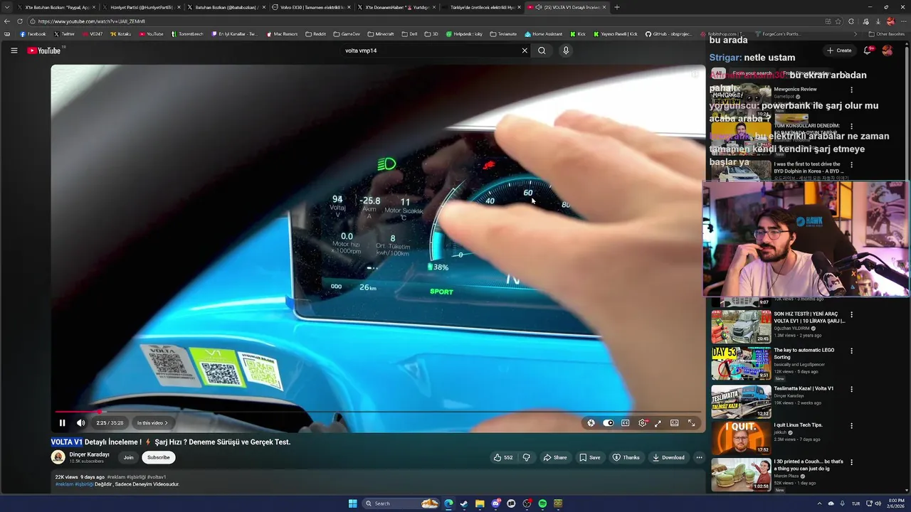Pause the video
The height and width of the screenshot is (512, 911).
point(62,423)
